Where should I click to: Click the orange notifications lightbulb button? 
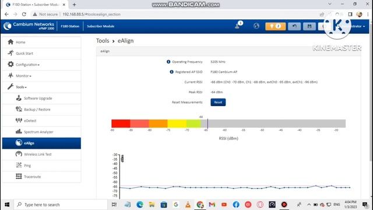[275, 26]
